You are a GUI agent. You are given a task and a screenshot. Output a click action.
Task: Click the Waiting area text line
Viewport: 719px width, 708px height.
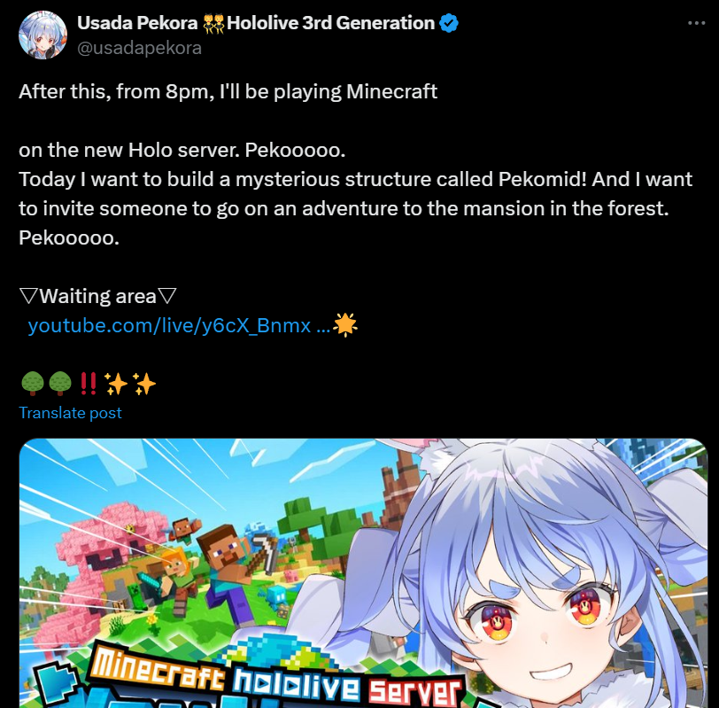tap(97, 296)
